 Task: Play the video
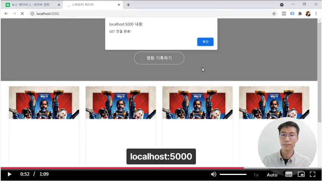pos(9,174)
